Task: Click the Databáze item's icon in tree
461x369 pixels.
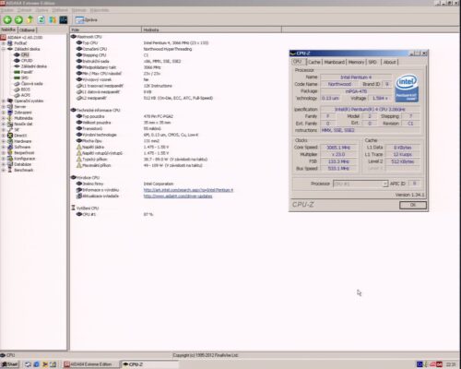Action: (x=10, y=164)
